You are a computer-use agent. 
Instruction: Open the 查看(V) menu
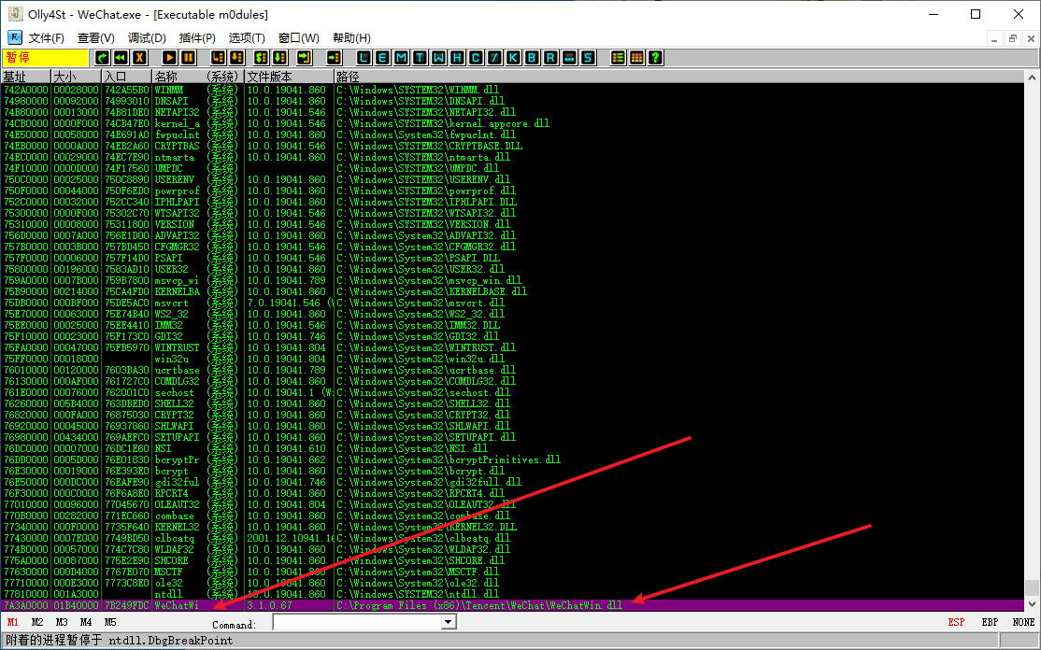click(x=96, y=37)
